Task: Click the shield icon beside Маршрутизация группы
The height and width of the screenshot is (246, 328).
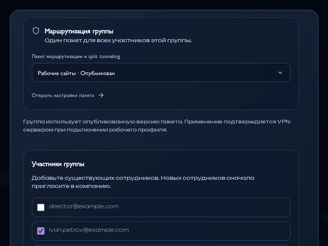Action: click(x=36, y=31)
